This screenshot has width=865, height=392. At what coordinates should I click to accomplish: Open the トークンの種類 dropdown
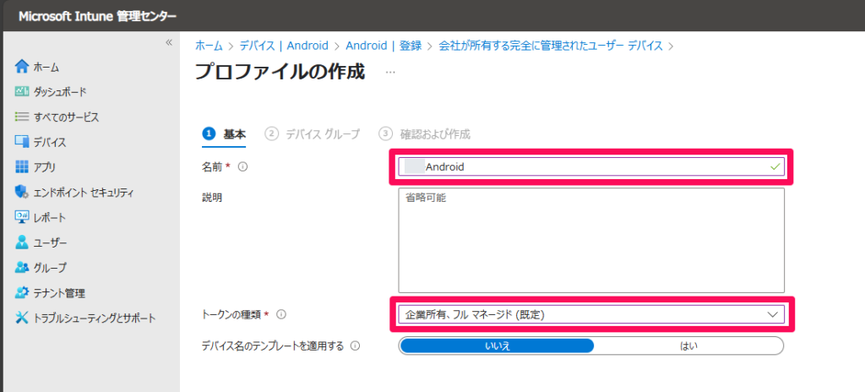pos(590,314)
